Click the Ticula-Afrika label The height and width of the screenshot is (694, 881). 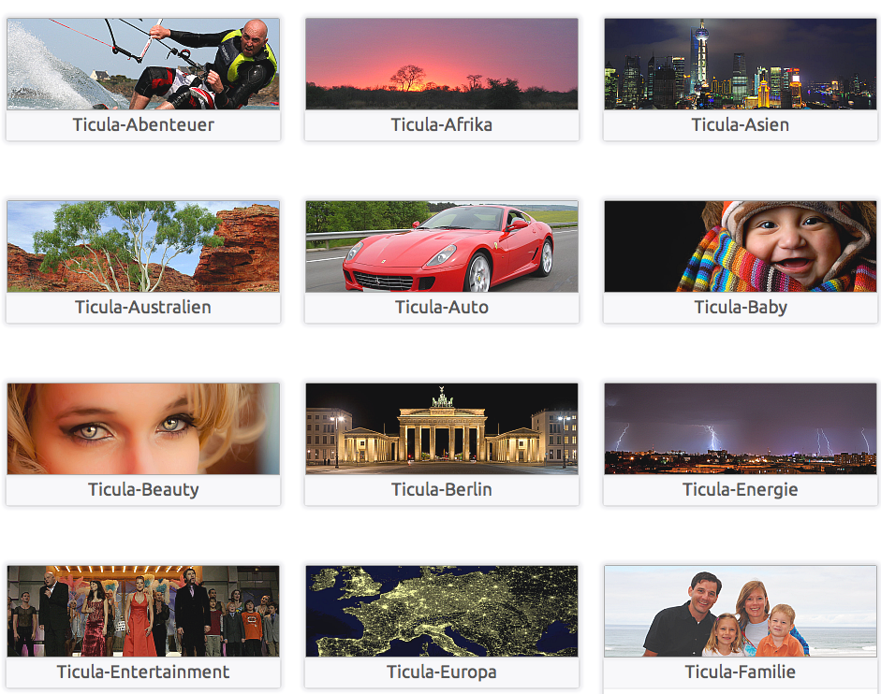[x=442, y=124]
